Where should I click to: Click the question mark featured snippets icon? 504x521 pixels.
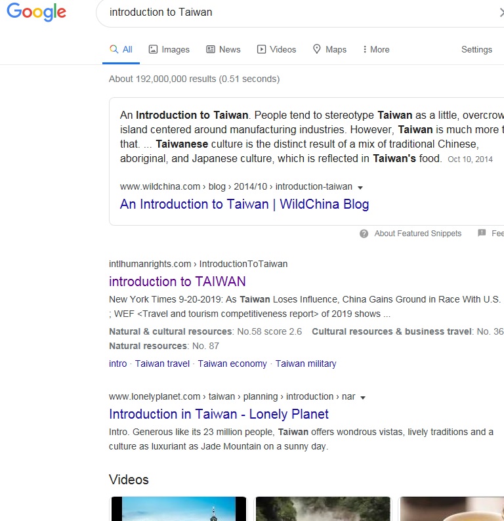click(x=364, y=234)
